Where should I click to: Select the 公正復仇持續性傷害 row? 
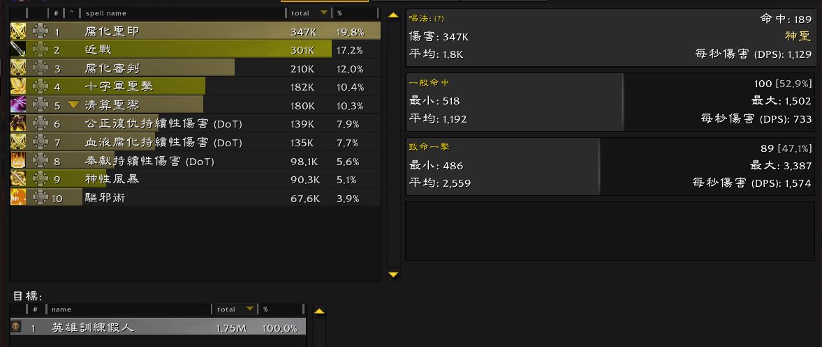point(196,124)
